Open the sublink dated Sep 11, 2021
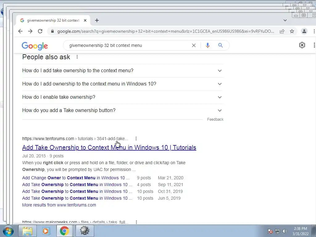This screenshot has height=237, width=316. click(77, 185)
